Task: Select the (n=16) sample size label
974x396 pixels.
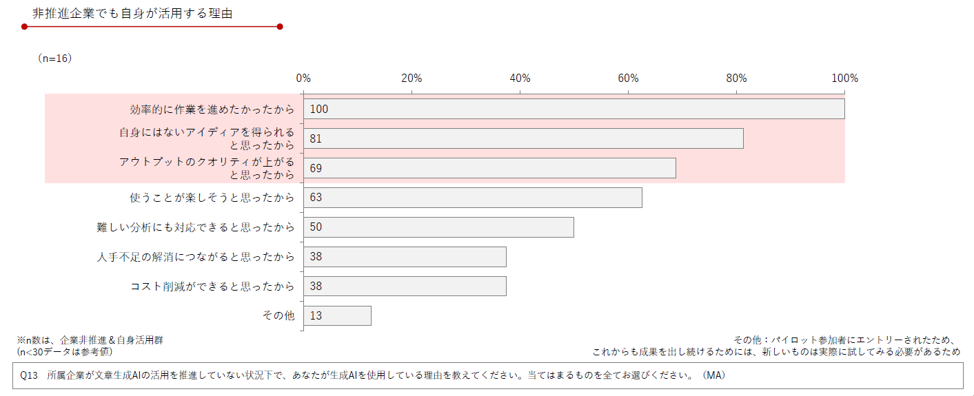Action: (x=54, y=59)
